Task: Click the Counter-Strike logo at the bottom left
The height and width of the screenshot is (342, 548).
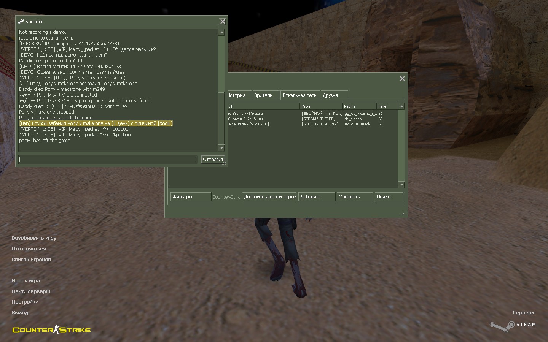Action: point(51,329)
